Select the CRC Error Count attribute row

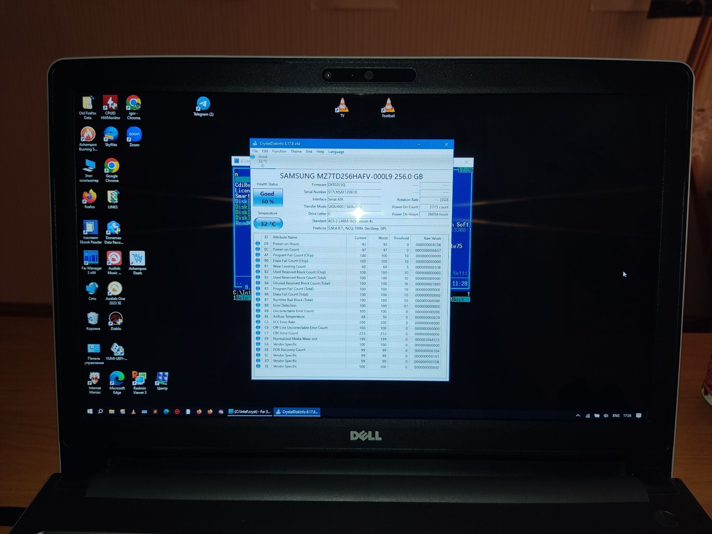pos(349,334)
